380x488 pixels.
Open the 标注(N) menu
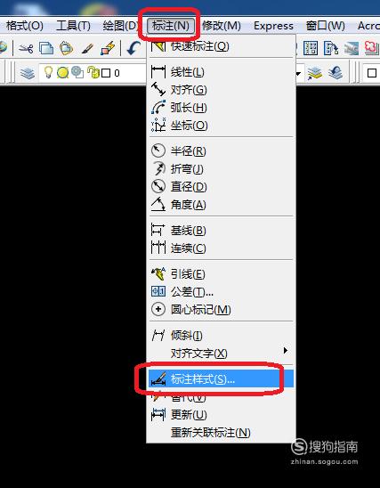coord(171,26)
